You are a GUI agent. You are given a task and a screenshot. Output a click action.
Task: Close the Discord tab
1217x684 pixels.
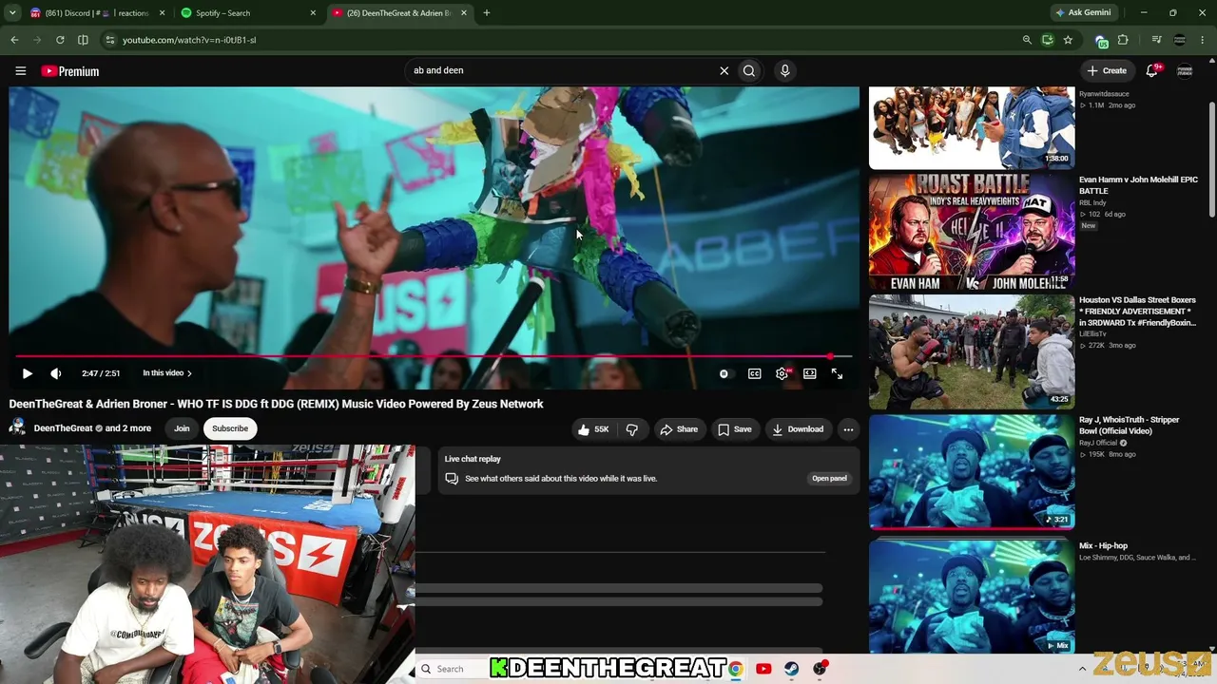[162, 13]
